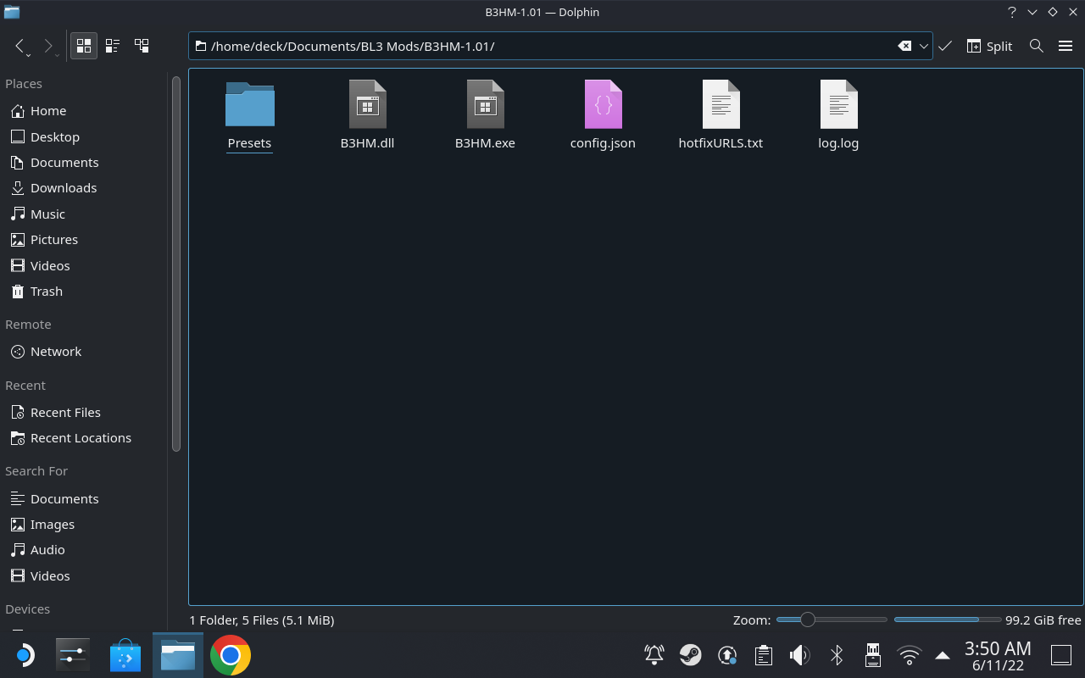
Task: Launch Discover software store
Action: point(125,655)
